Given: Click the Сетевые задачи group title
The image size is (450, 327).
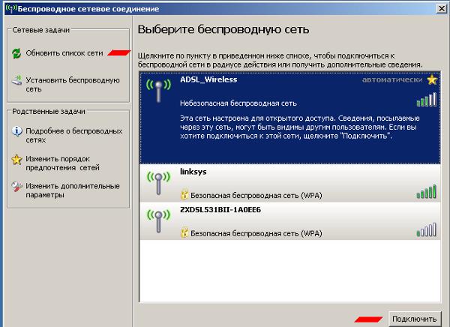Looking at the screenshot, I should (40, 30).
